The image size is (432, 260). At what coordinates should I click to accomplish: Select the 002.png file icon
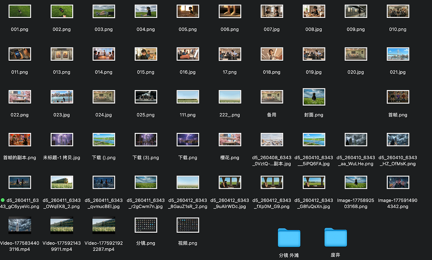62,11
